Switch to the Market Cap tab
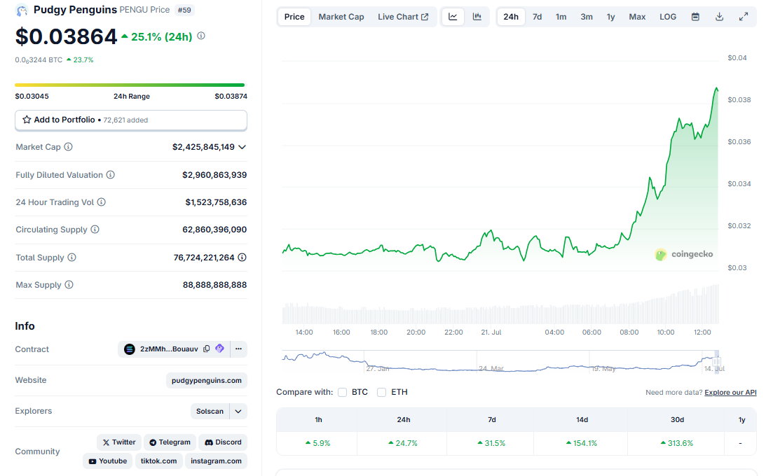Screen dimensions: 773x476 tap(341, 17)
